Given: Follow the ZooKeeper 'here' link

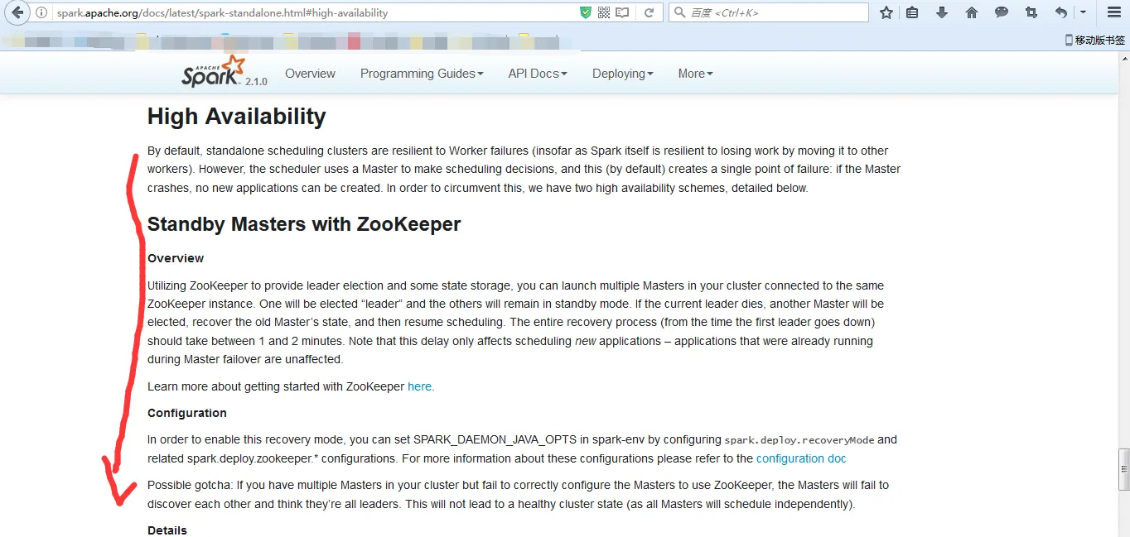Looking at the screenshot, I should 419,386.
